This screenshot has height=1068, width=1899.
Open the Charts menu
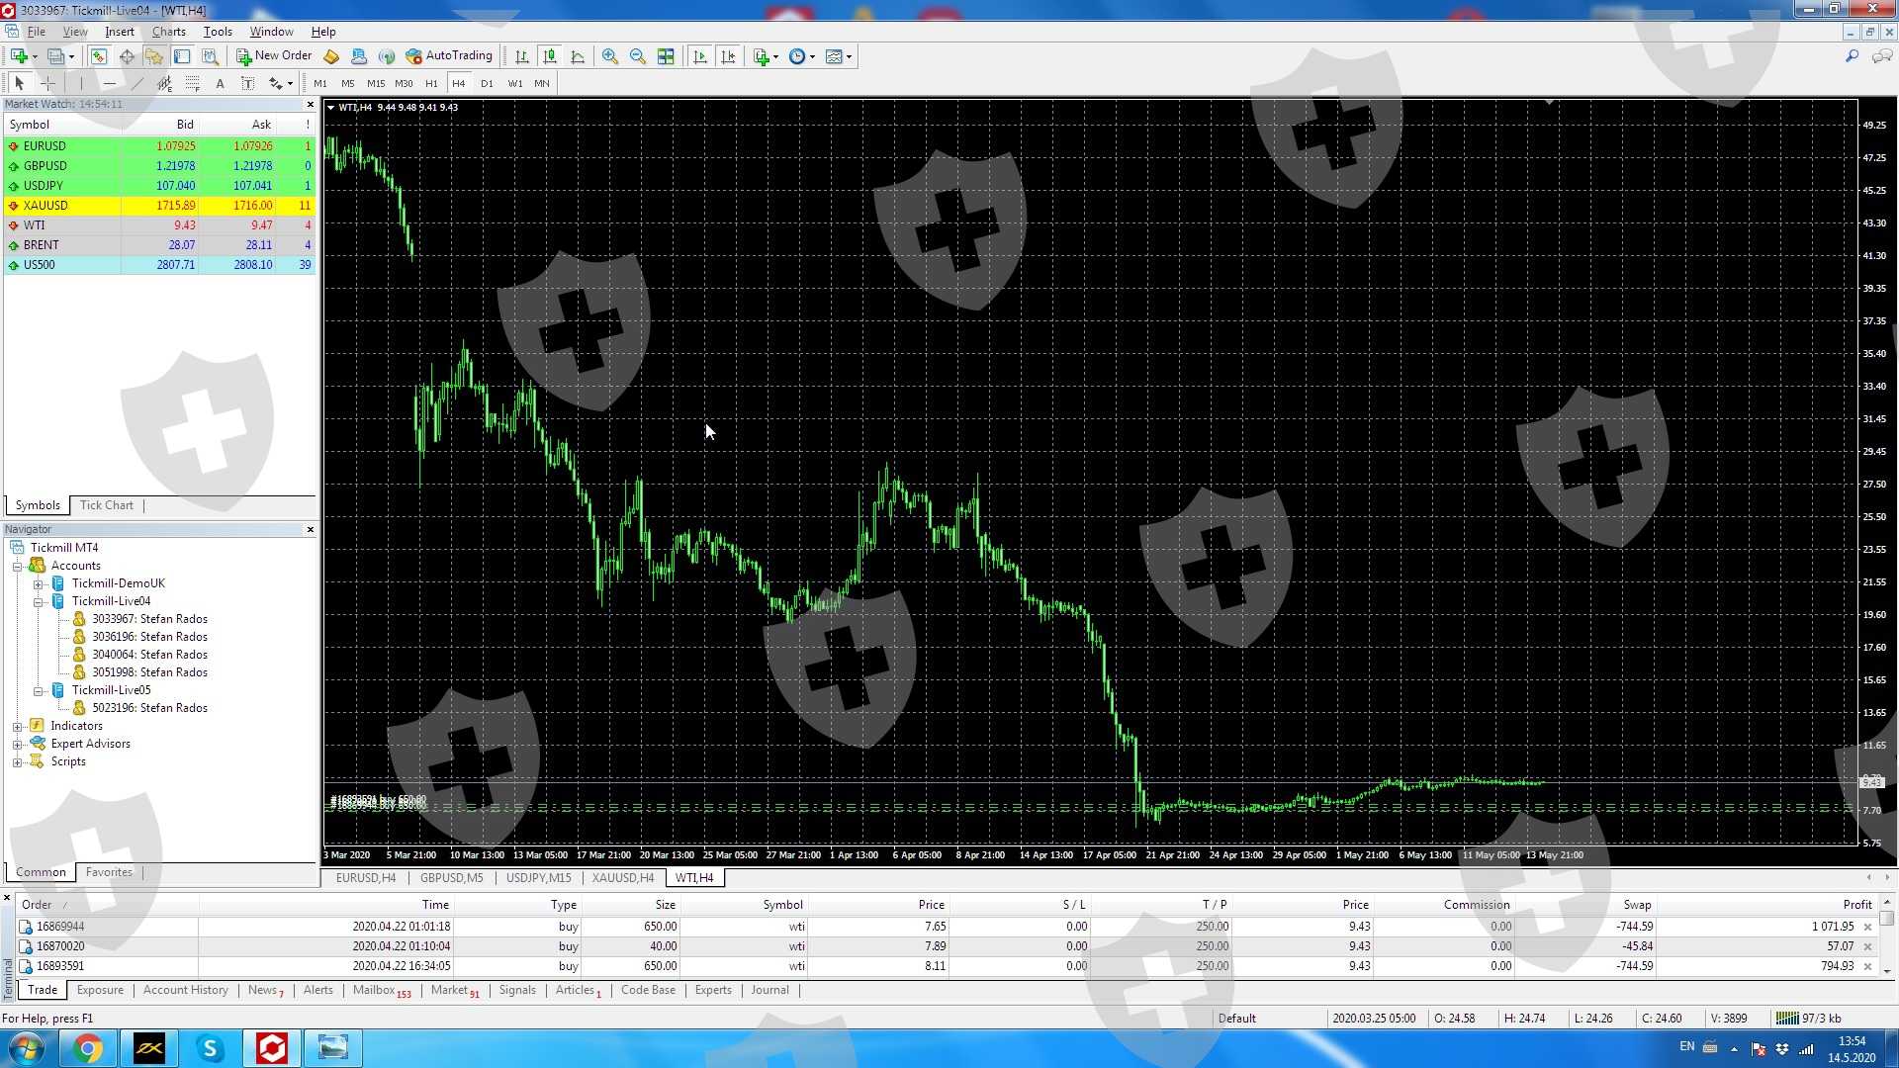click(x=168, y=32)
